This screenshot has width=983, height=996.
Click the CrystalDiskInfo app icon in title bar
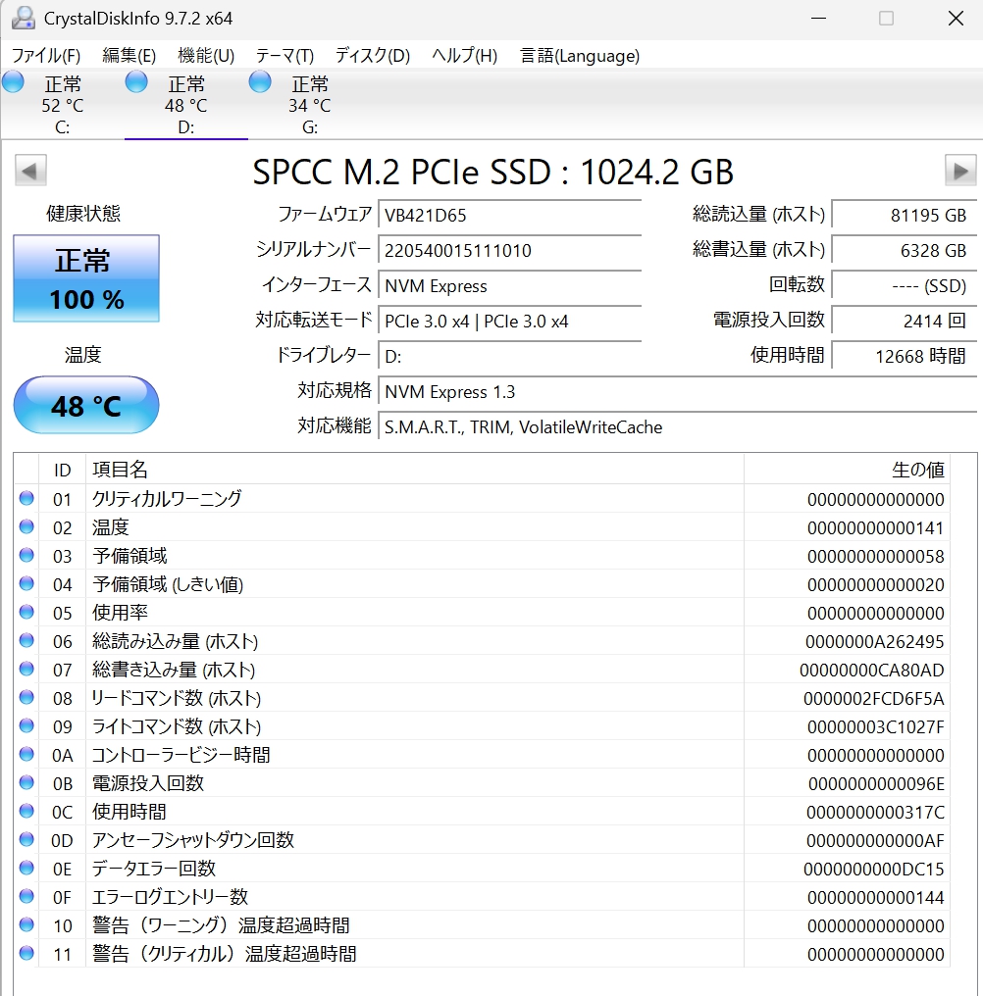[x=22, y=18]
